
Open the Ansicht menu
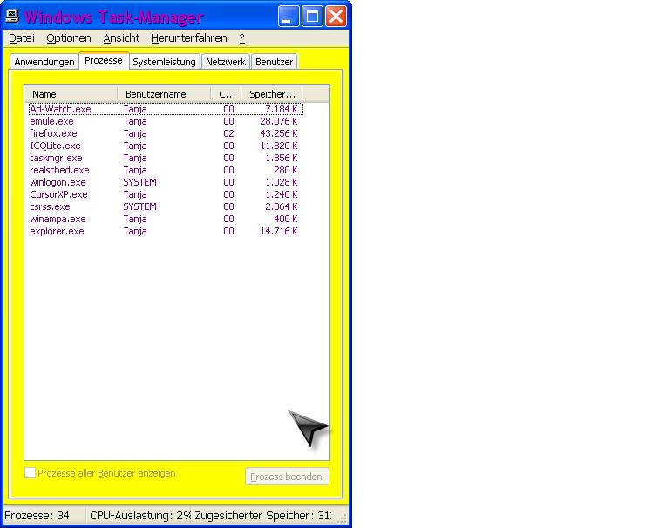[121, 38]
